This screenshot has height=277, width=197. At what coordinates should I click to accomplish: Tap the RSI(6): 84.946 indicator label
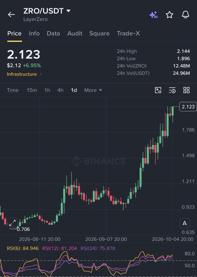23,248
